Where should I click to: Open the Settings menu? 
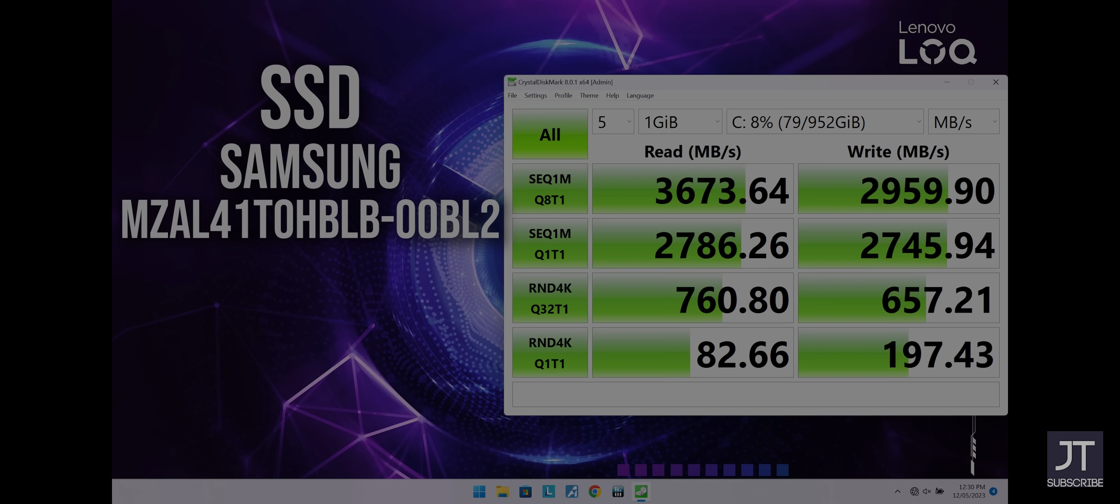pyautogui.click(x=535, y=96)
